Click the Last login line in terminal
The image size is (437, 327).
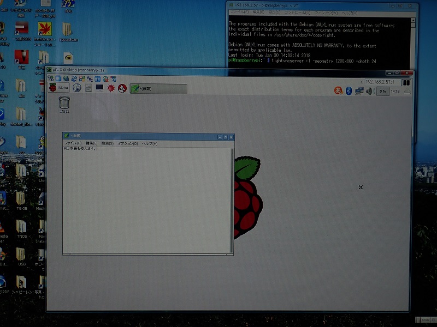[269, 55]
